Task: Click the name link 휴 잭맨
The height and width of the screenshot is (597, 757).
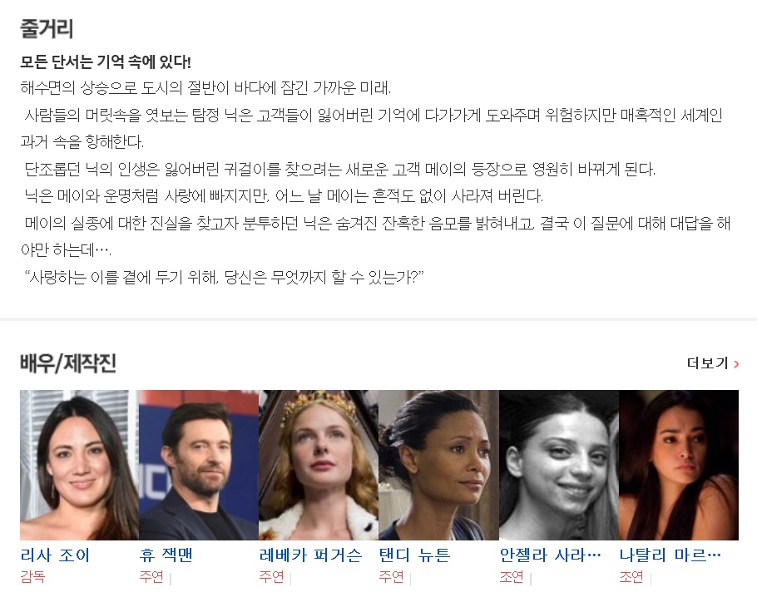Action: (x=166, y=555)
